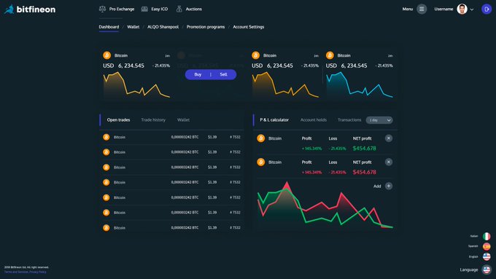Click the bitfineon logo
The height and width of the screenshot is (279, 496).
[30, 9]
